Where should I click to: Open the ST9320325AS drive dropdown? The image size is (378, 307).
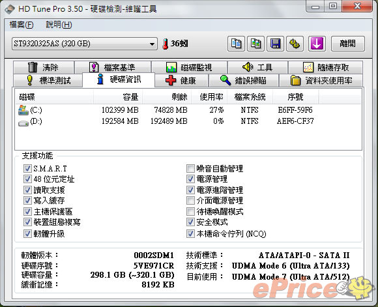click(x=84, y=44)
